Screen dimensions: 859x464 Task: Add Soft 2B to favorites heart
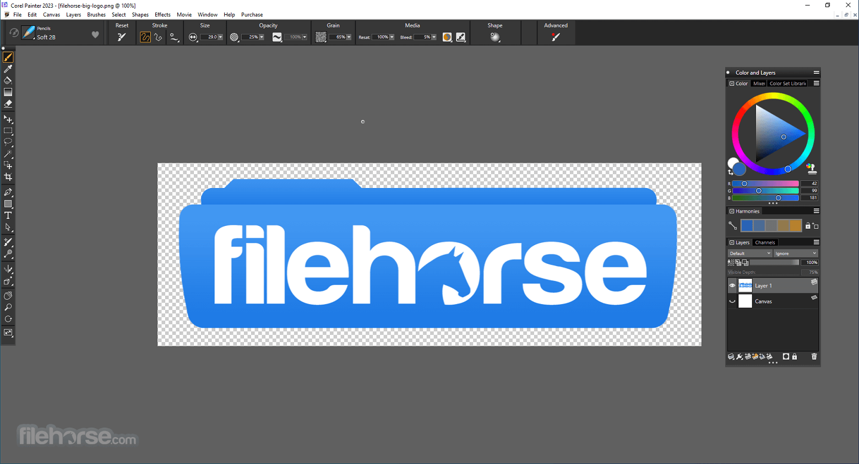[95, 35]
